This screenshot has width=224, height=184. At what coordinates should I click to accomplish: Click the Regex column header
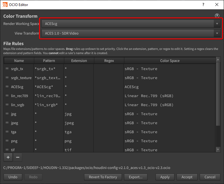coord(109,61)
